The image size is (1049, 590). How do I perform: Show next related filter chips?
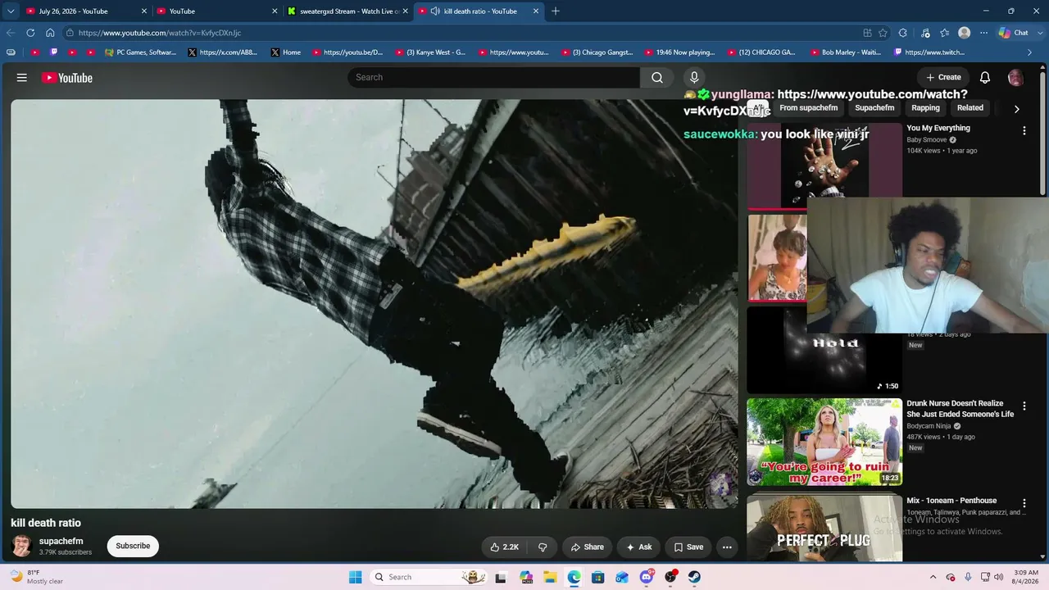pos(1016,108)
